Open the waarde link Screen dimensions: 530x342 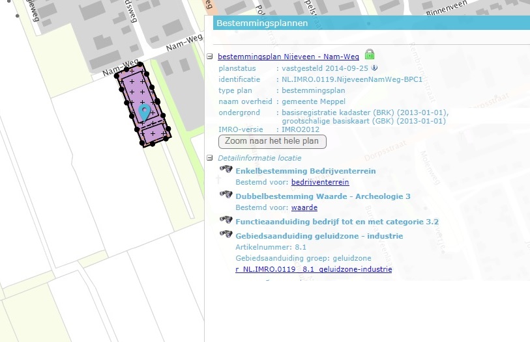pyautogui.click(x=304, y=207)
